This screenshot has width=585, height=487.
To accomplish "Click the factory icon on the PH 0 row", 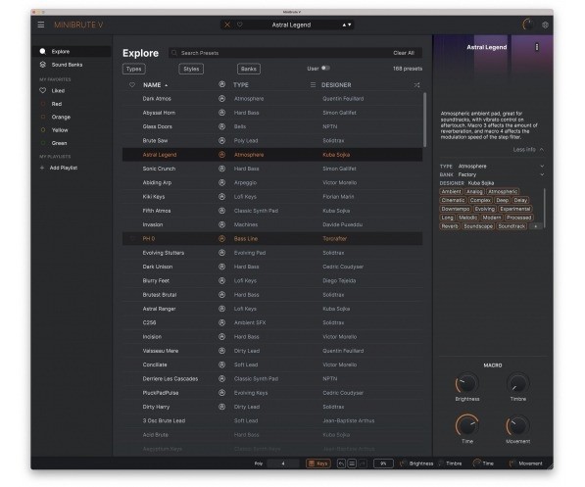I will [222, 238].
